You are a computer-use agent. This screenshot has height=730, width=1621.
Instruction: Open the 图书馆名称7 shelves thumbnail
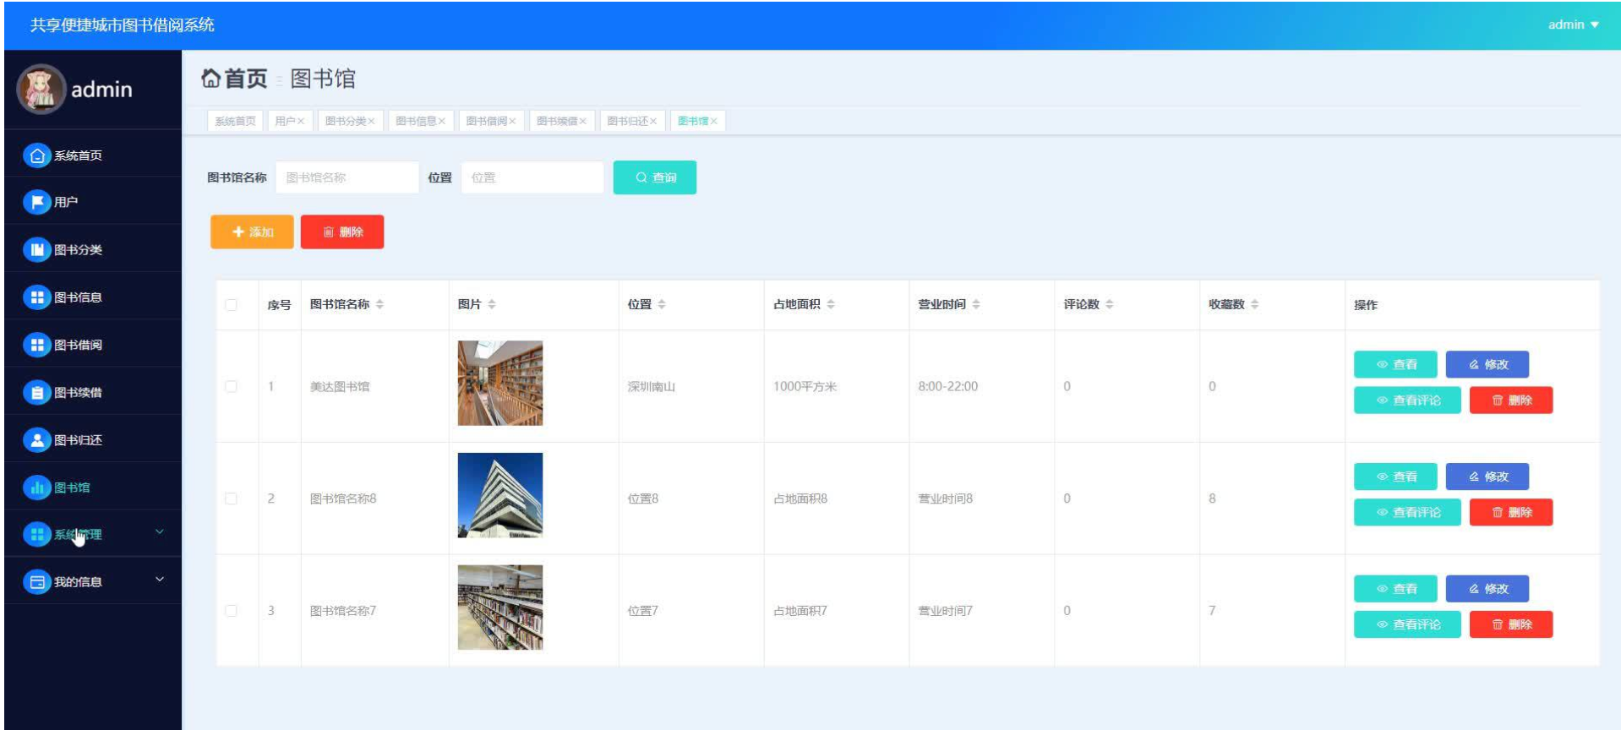pyautogui.click(x=500, y=607)
